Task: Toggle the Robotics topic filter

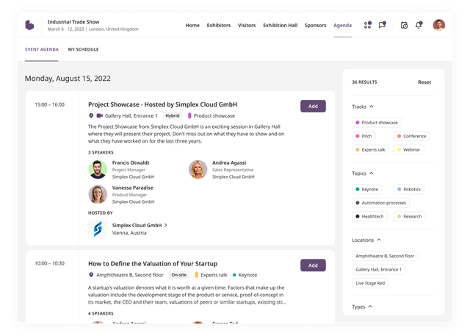Action: click(408, 189)
